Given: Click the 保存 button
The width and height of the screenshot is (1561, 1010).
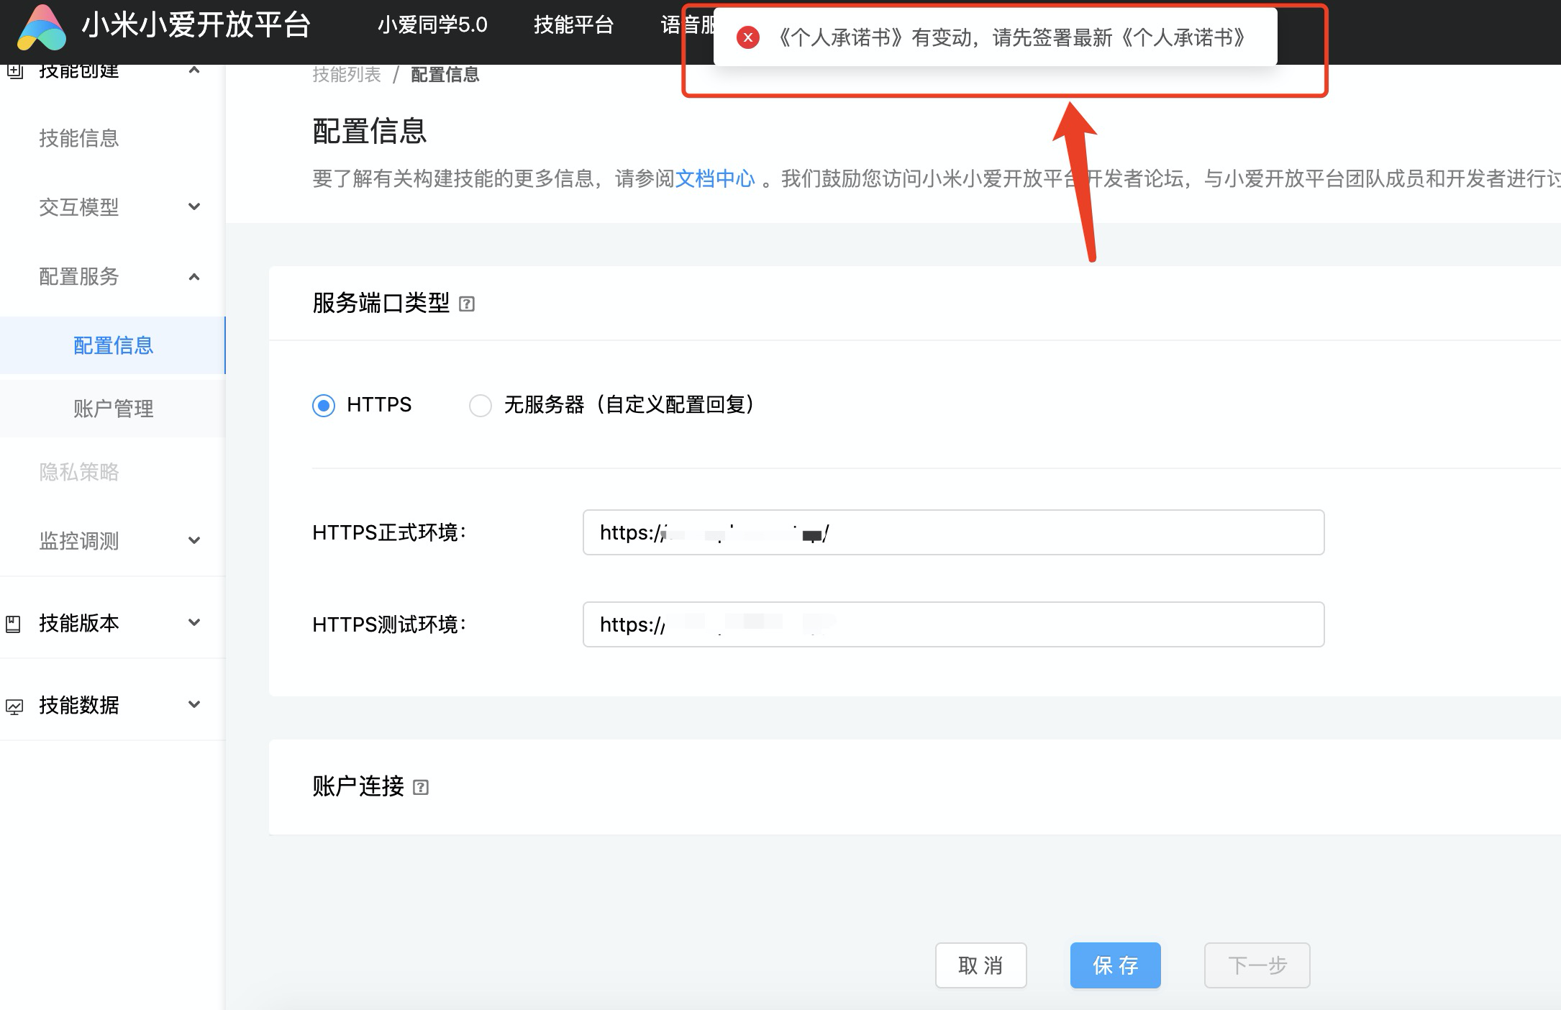Looking at the screenshot, I should (x=1115, y=965).
